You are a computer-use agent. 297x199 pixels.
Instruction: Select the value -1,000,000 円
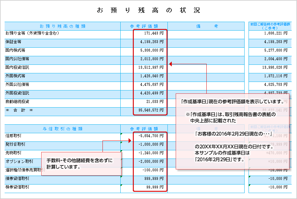point(151,144)
